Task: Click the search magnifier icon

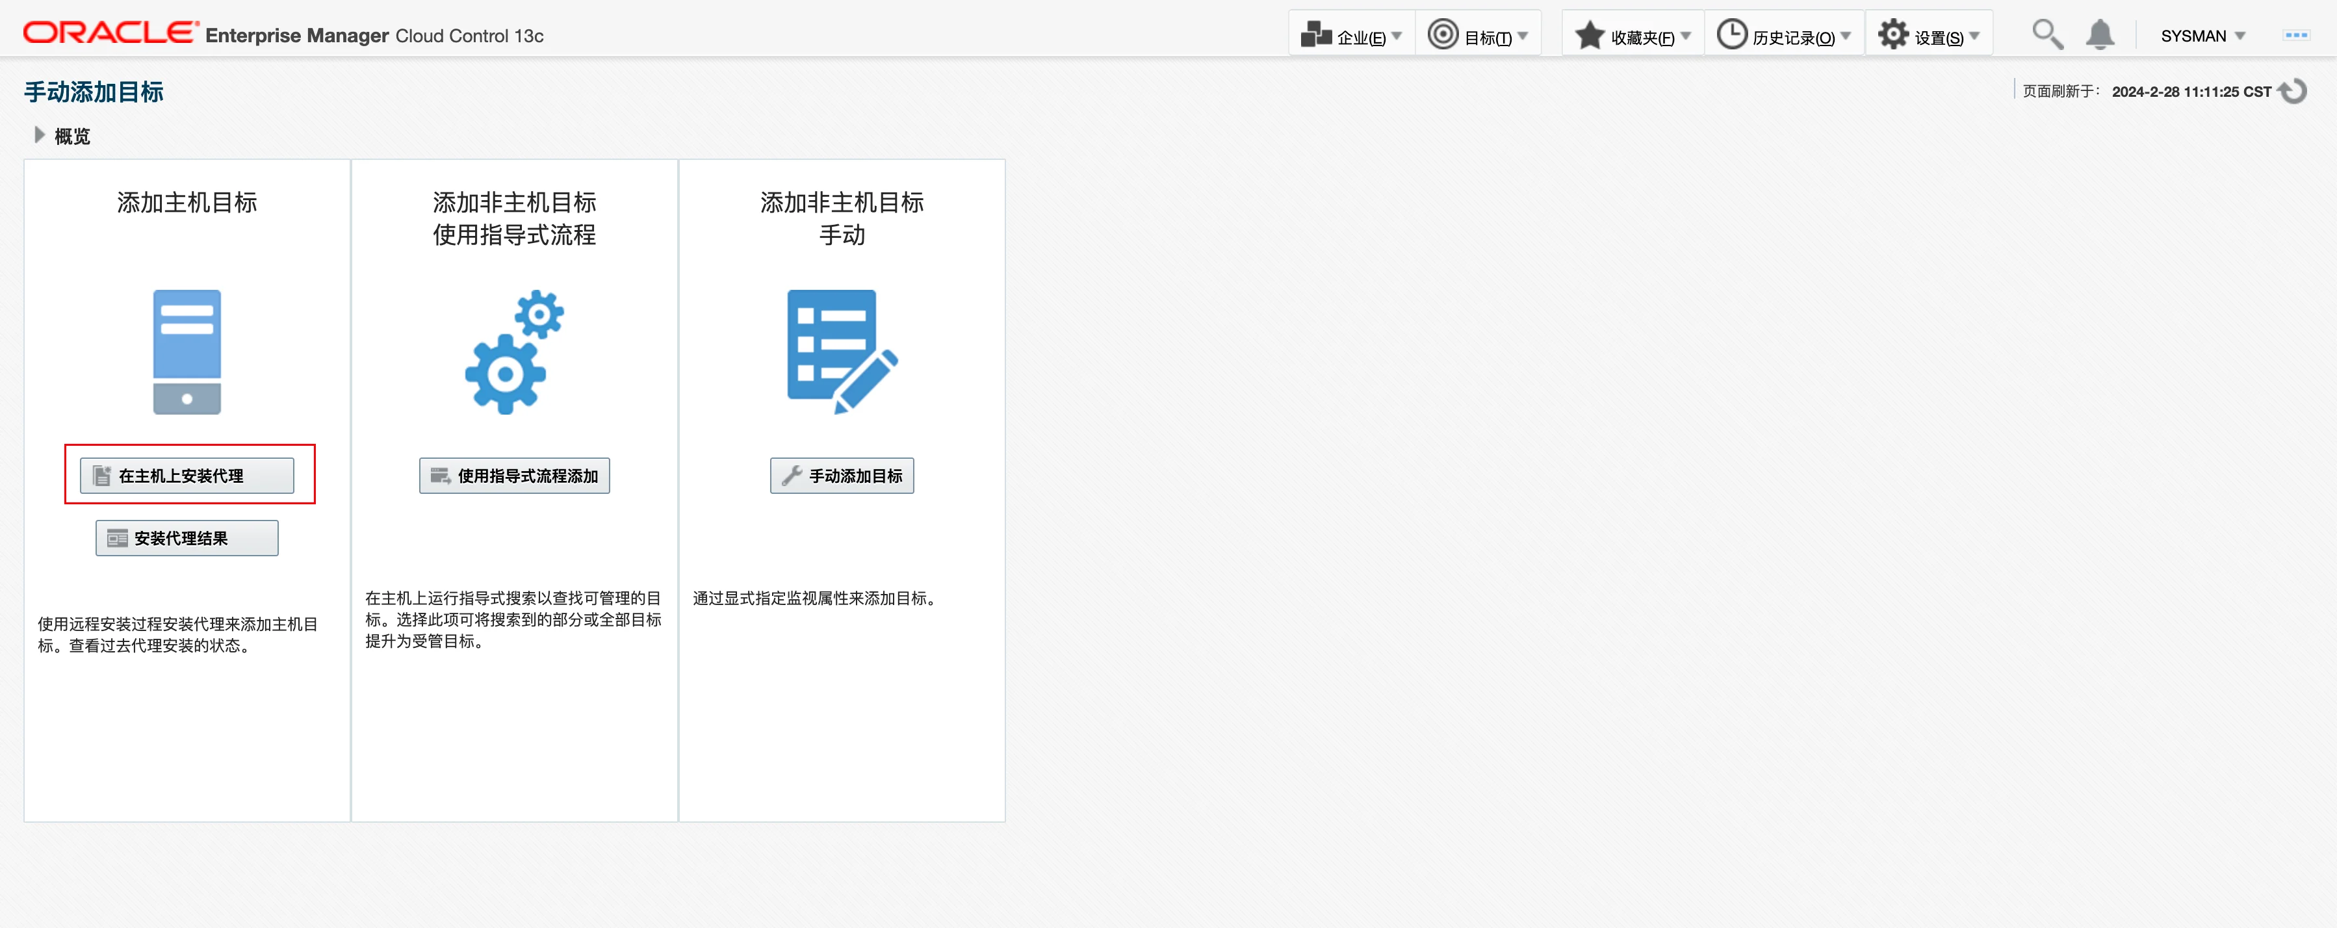Action: click(2046, 34)
